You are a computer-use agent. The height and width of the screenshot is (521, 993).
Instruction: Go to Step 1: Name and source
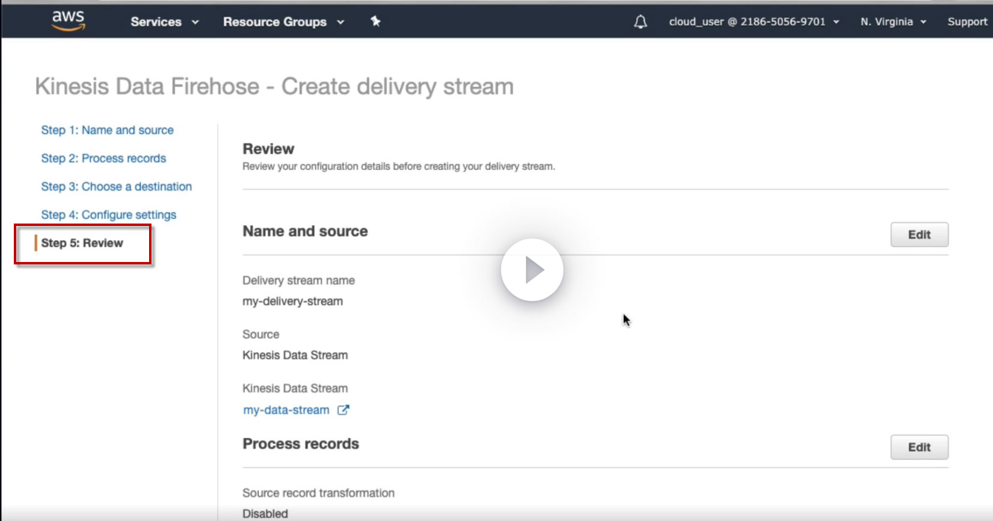coord(107,130)
